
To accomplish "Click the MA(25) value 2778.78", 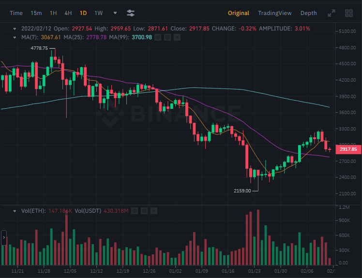I will (x=96, y=37).
